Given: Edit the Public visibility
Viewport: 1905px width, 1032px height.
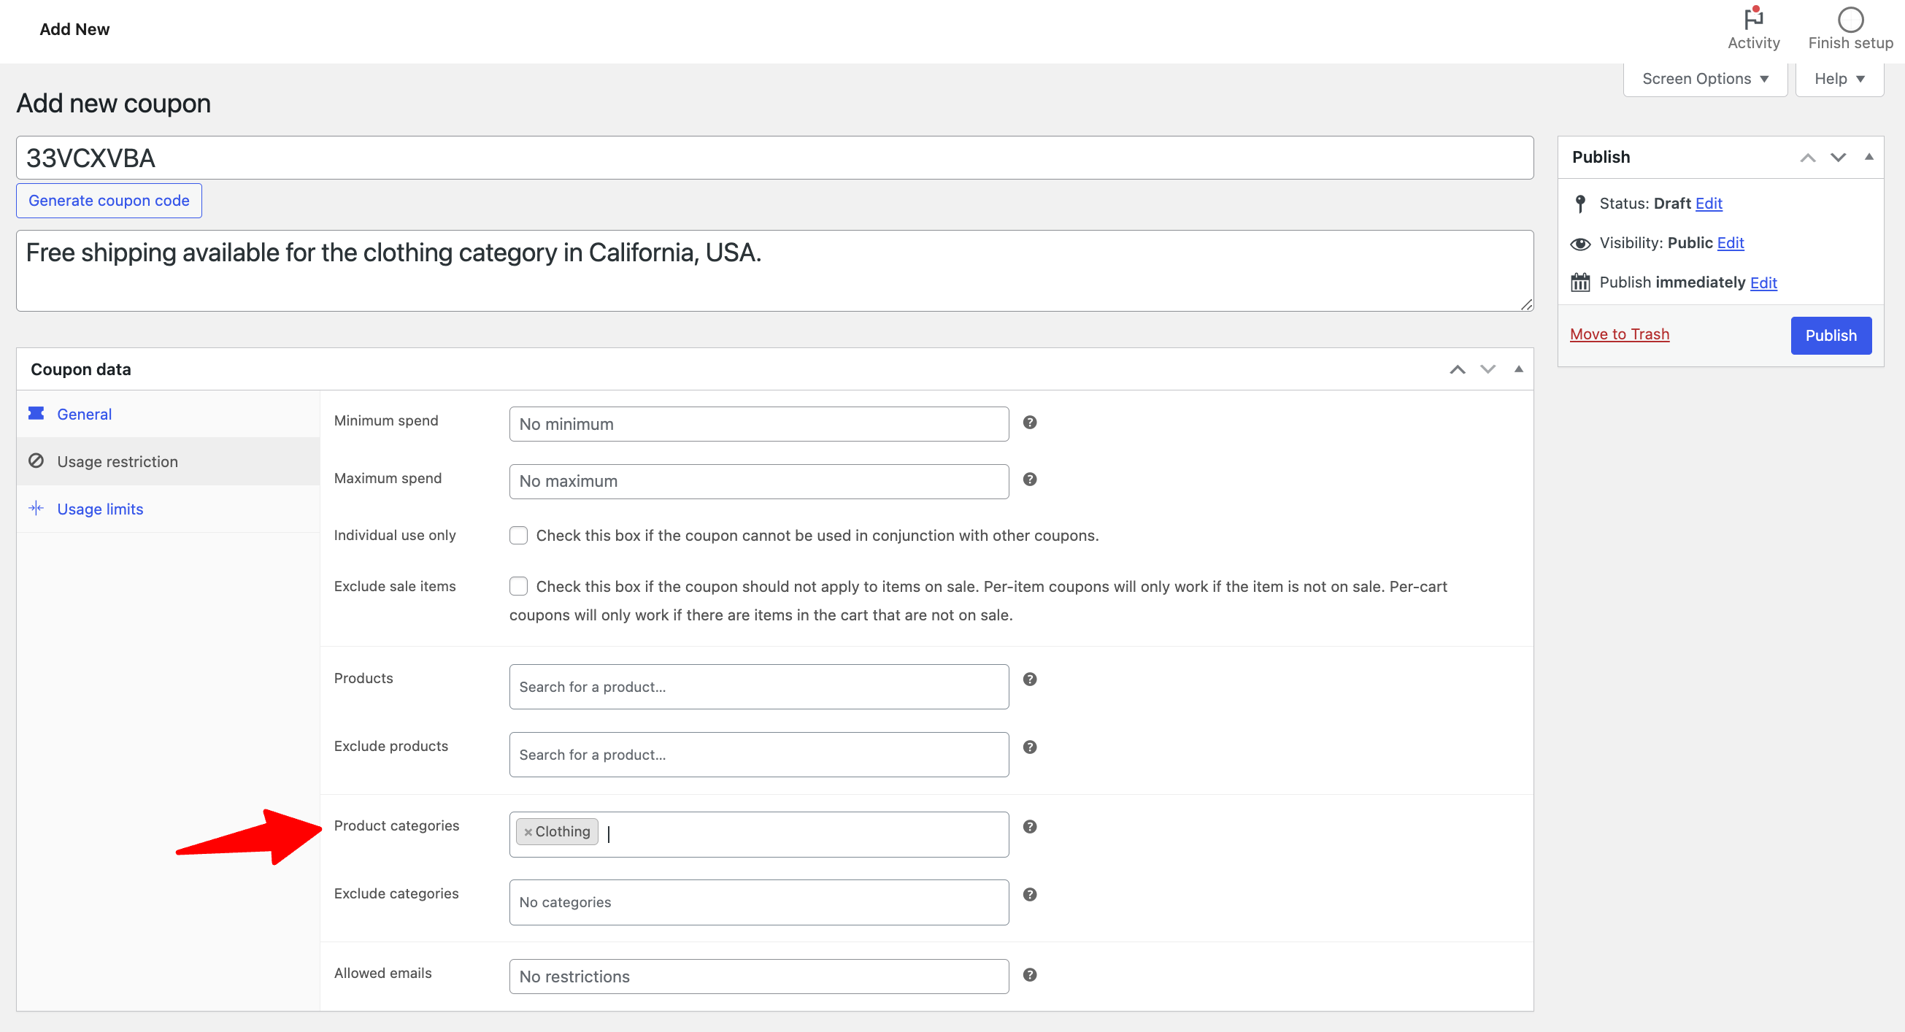Looking at the screenshot, I should (1730, 242).
